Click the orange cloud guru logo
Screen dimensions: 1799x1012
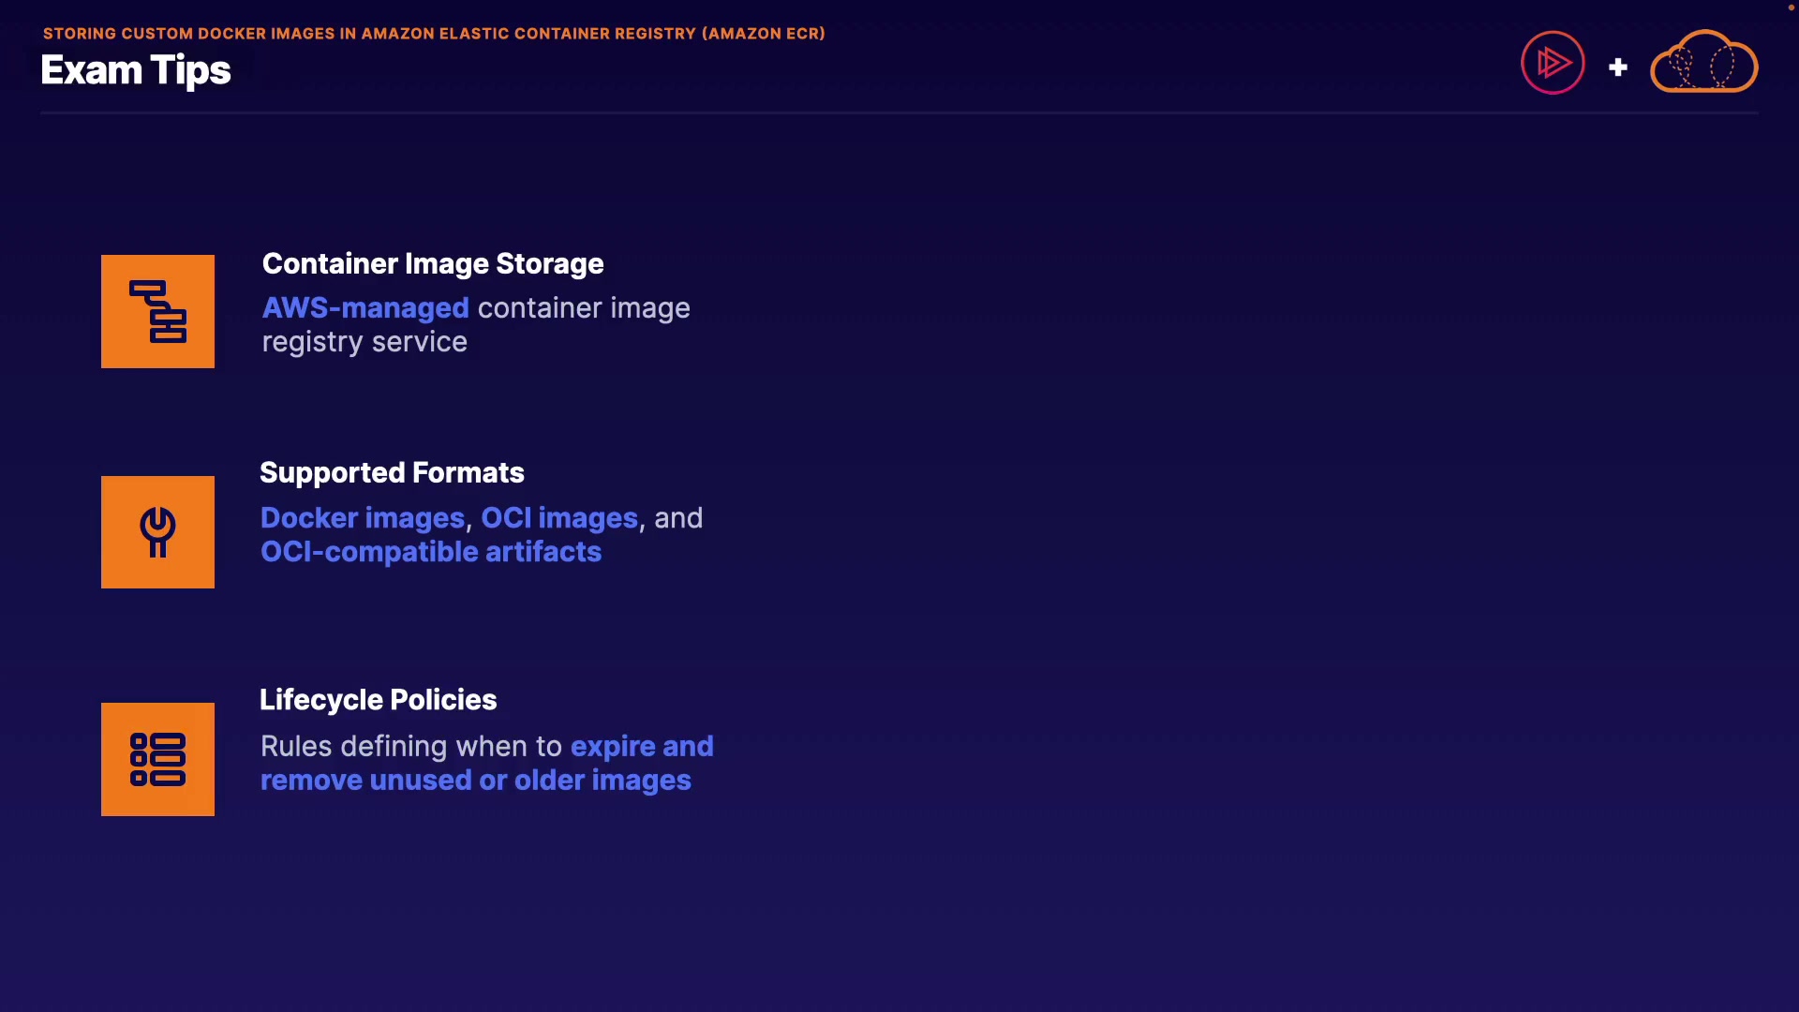click(1703, 63)
